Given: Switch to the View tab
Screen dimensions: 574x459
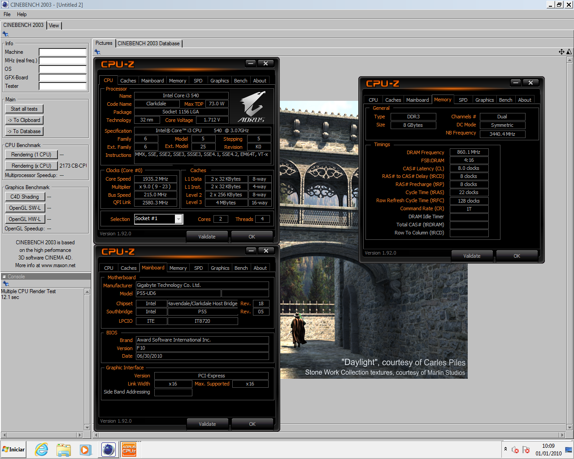Looking at the screenshot, I should [x=54, y=26].
